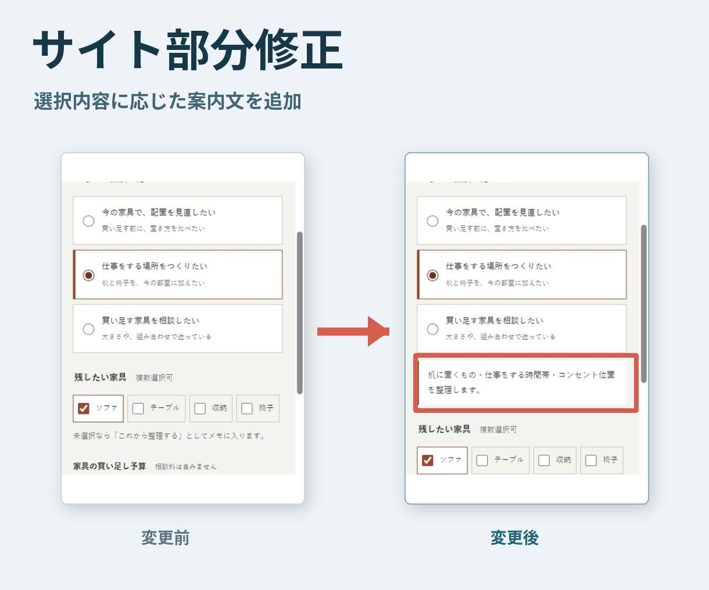Image resolution: width=709 pixels, height=590 pixels.
Task: Click the added guidance text '机に置くもの・仕事をする時間帯'
Action: [521, 382]
